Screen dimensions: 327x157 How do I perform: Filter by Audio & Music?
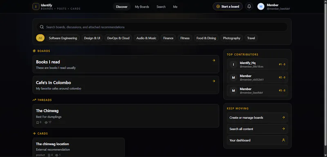coord(146,38)
